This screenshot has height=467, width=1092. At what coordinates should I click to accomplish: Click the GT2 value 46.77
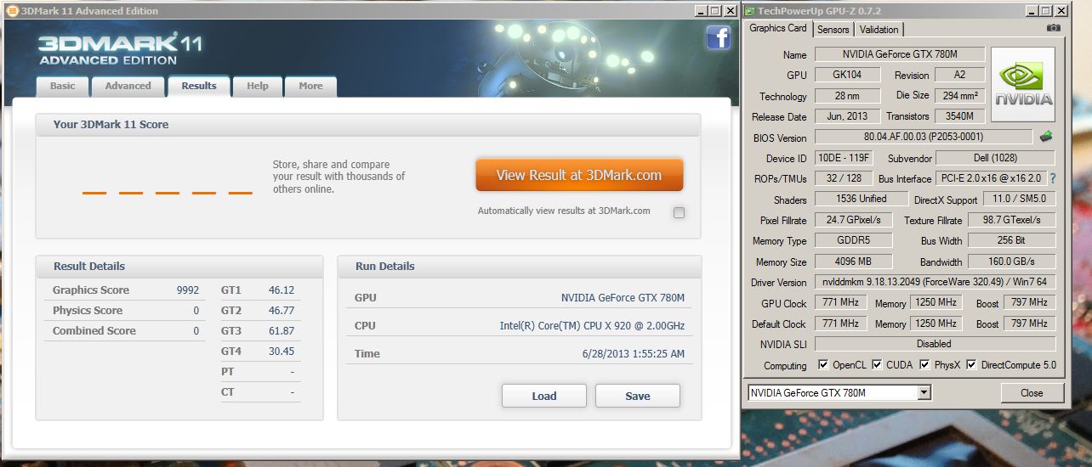(x=282, y=311)
